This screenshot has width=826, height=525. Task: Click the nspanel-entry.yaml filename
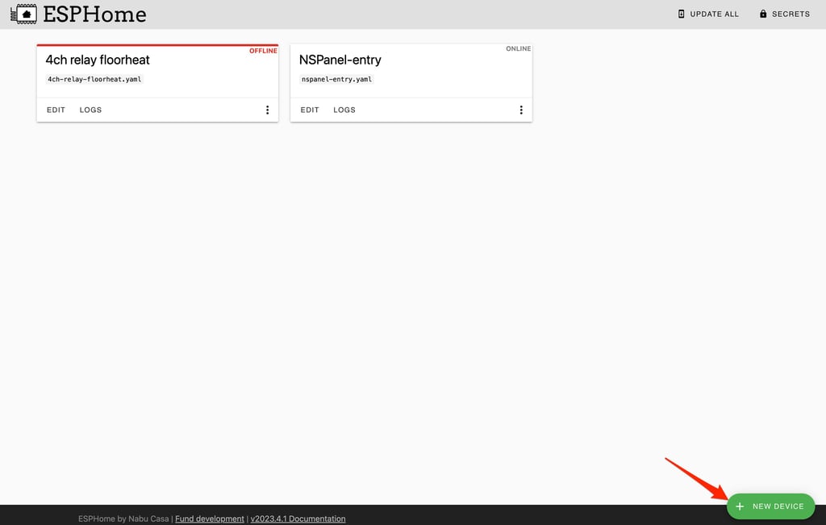[336, 80]
